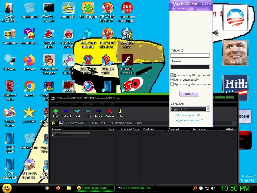Image resolution: width=257 pixels, height=193 pixels.
Task: Click the volume speaker tray icon
Action: 213,188
